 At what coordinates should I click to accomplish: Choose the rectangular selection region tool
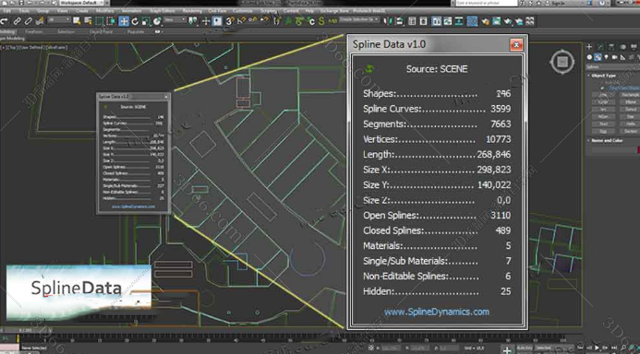99,21
